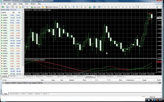The image size is (164, 102).
Task: Switch timeframe to W1
Action: (x=130, y=7)
